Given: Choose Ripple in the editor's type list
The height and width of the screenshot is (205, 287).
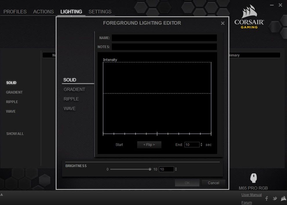Looking at the screenshot, I should [x=71, y=99].
